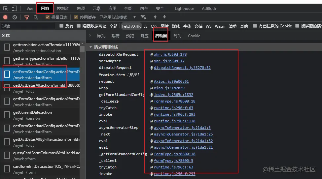
Task: Clear the network log
Action: 15,17
